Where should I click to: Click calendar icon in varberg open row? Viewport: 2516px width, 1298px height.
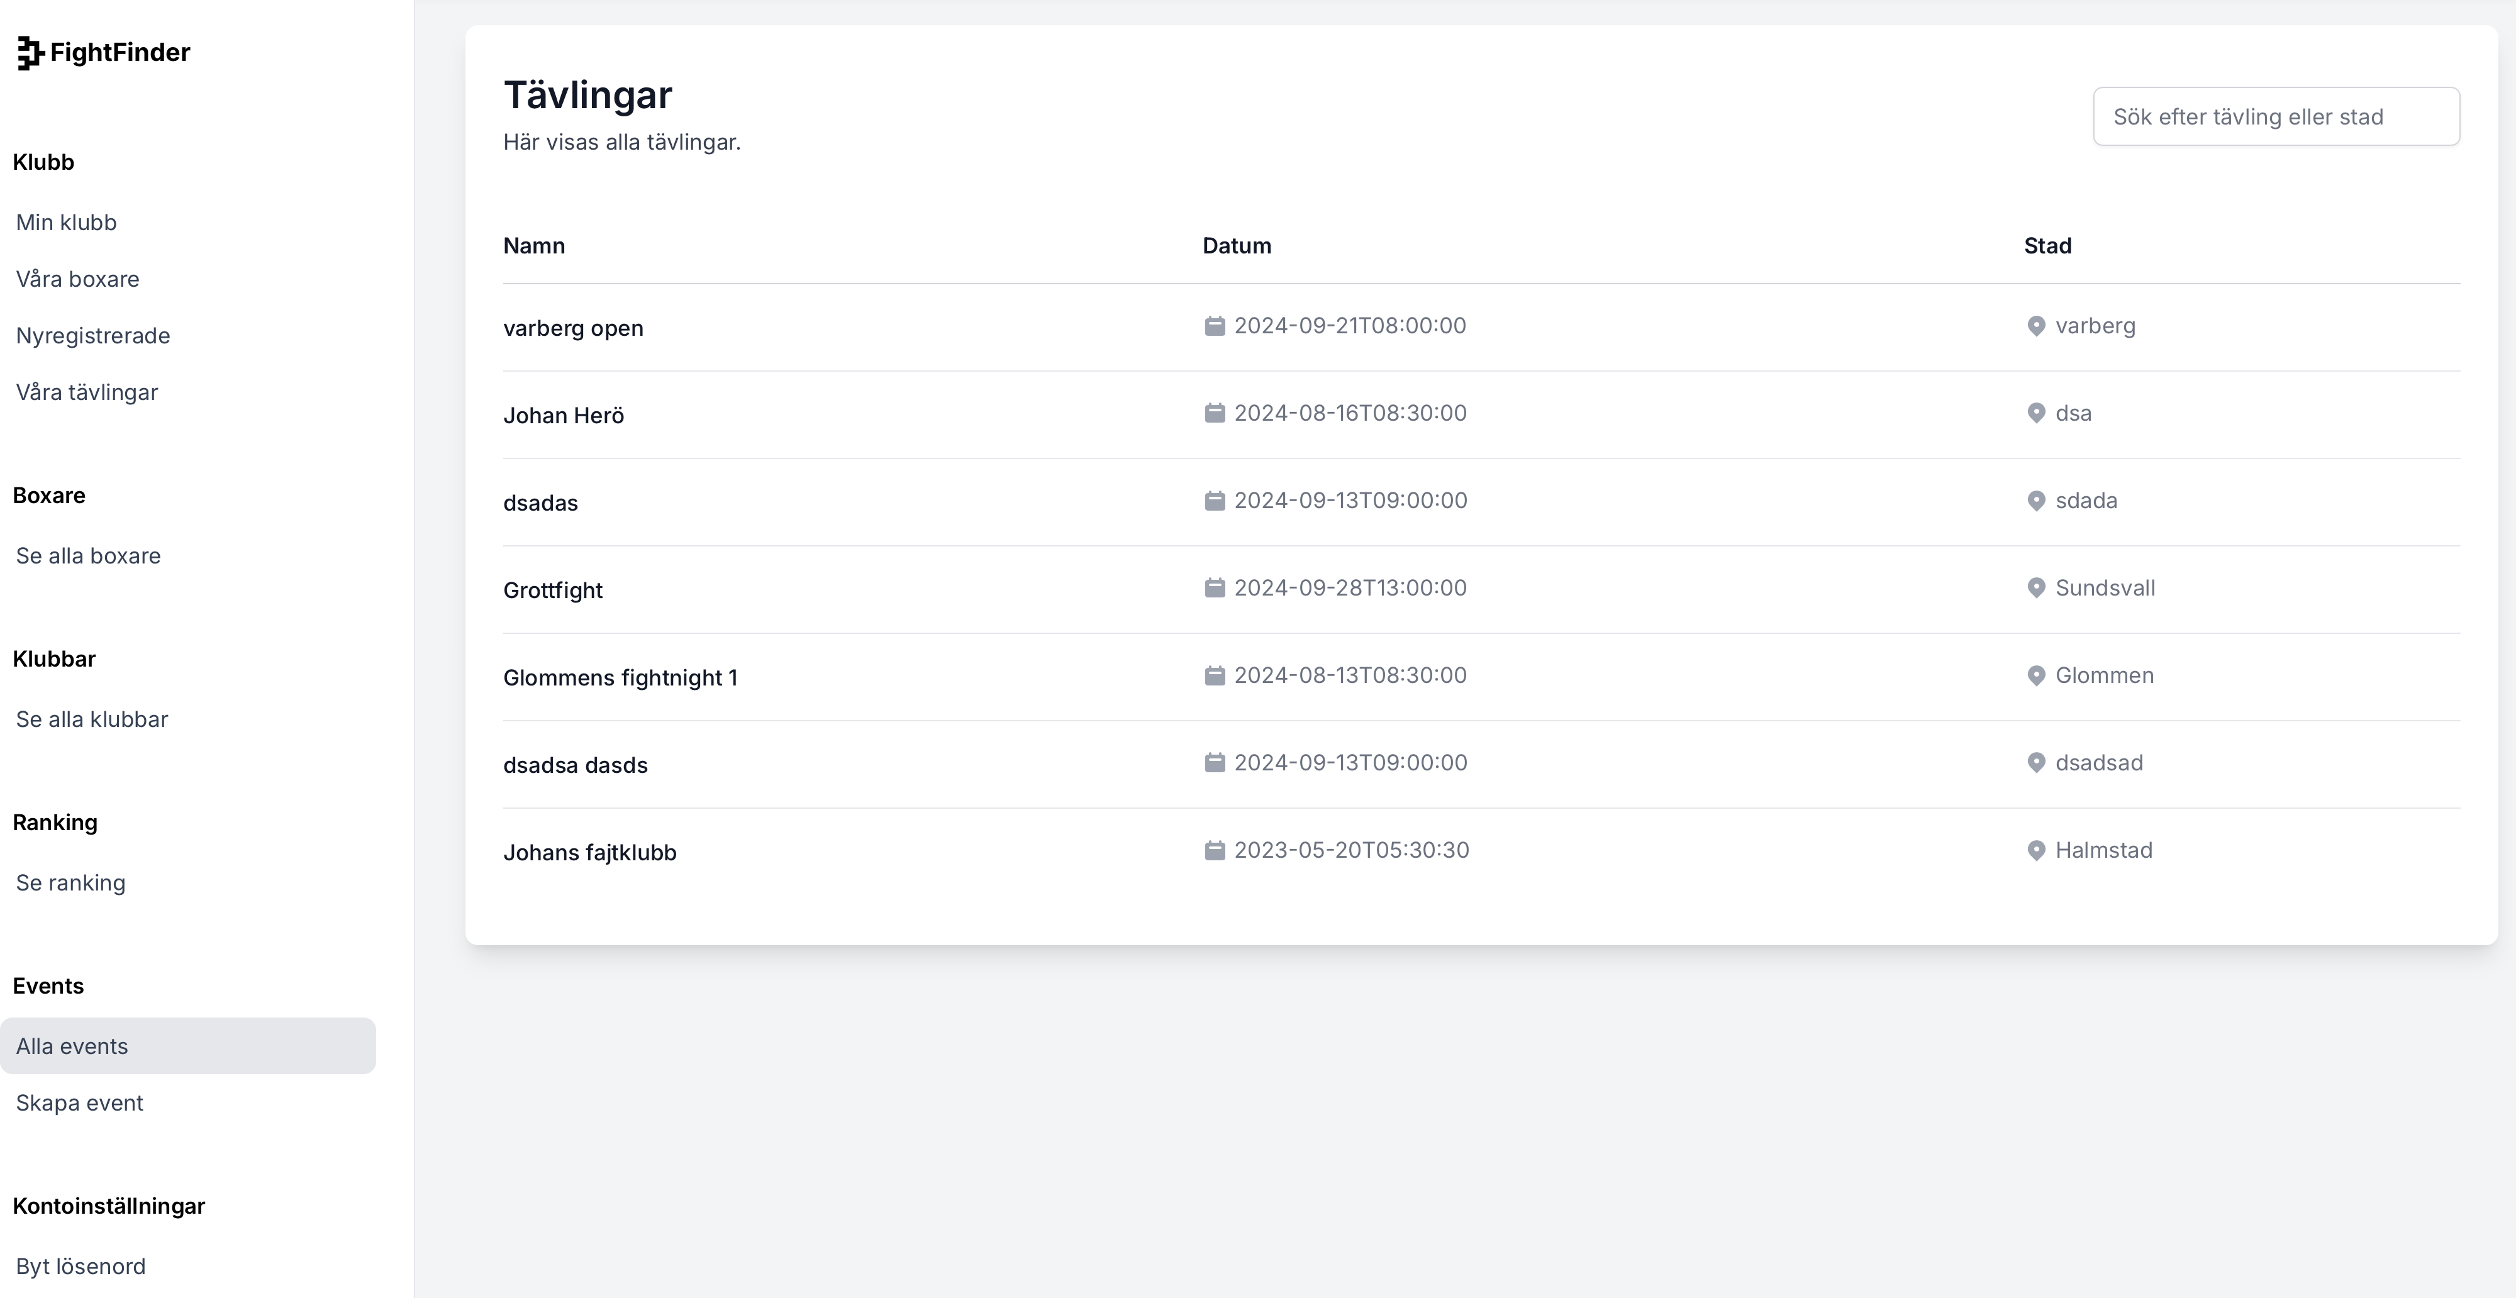click(x=1214, y=326)
